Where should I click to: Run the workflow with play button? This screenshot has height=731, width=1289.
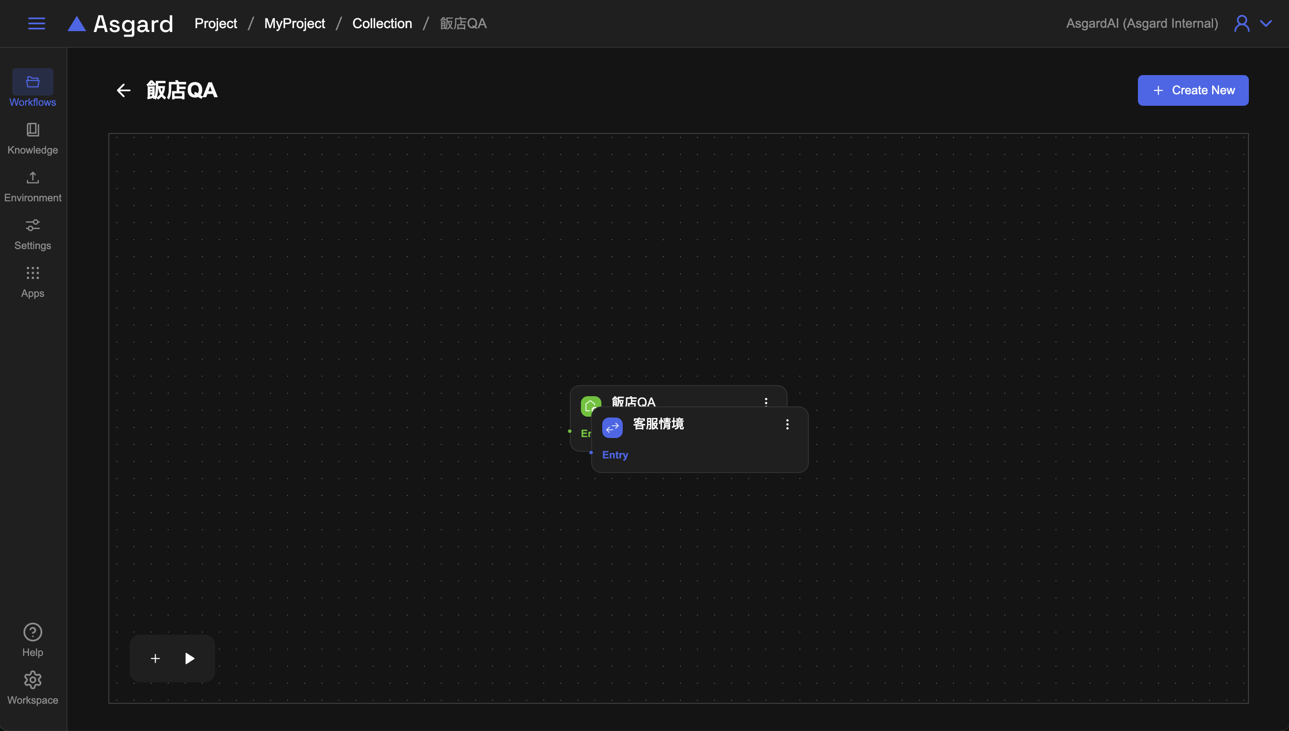pos(190,658)
